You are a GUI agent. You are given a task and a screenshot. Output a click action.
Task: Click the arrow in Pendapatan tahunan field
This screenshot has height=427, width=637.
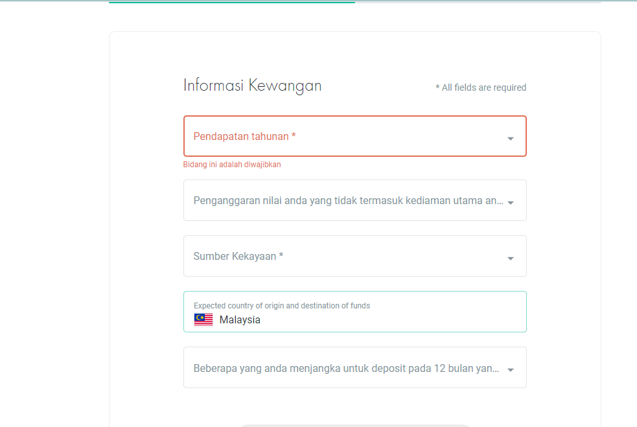[x=511, y=139]
